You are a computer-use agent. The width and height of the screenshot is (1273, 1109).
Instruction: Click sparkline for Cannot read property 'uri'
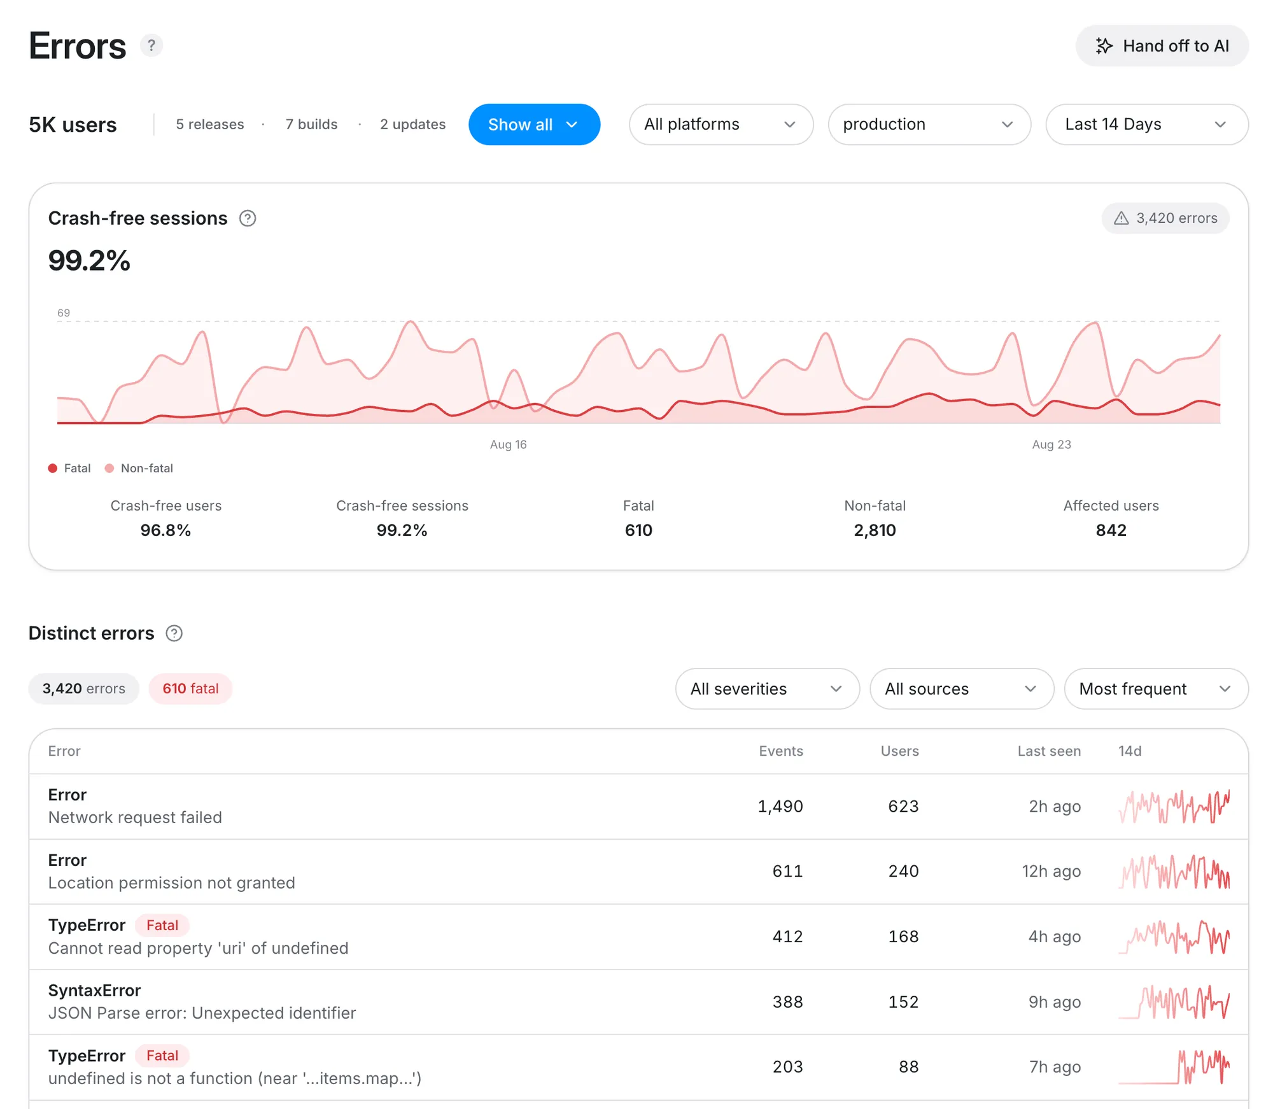coord(1174,937)
